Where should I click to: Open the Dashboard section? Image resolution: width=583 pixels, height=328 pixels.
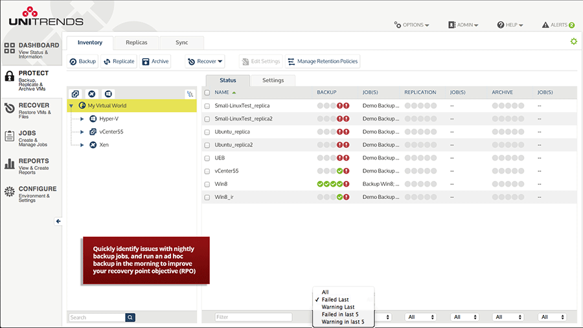[31, 50]
